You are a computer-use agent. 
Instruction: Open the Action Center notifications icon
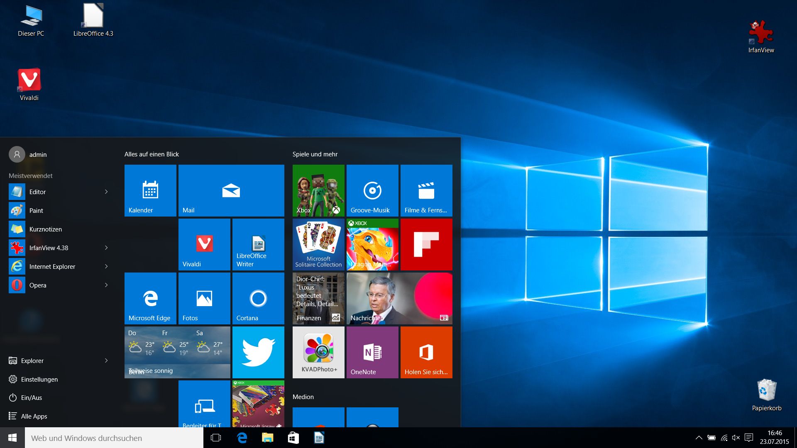coord(749,438)
